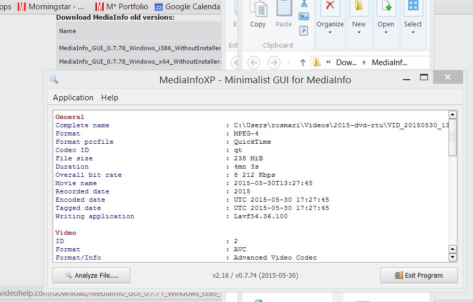Image resolution: width=473 pixels, height=302 pixels.
Task: Click the 'Complete name' field label
Action: (82, 125)
